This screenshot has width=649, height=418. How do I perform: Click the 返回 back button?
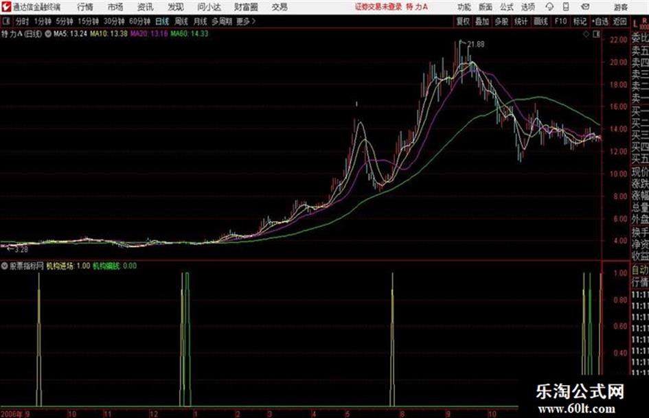pos(619,21)
